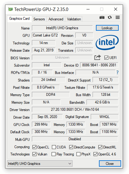This screenshot has height=174, width=129.
Task: Toggle the DirectML checkbox
Action: point(100,147)
